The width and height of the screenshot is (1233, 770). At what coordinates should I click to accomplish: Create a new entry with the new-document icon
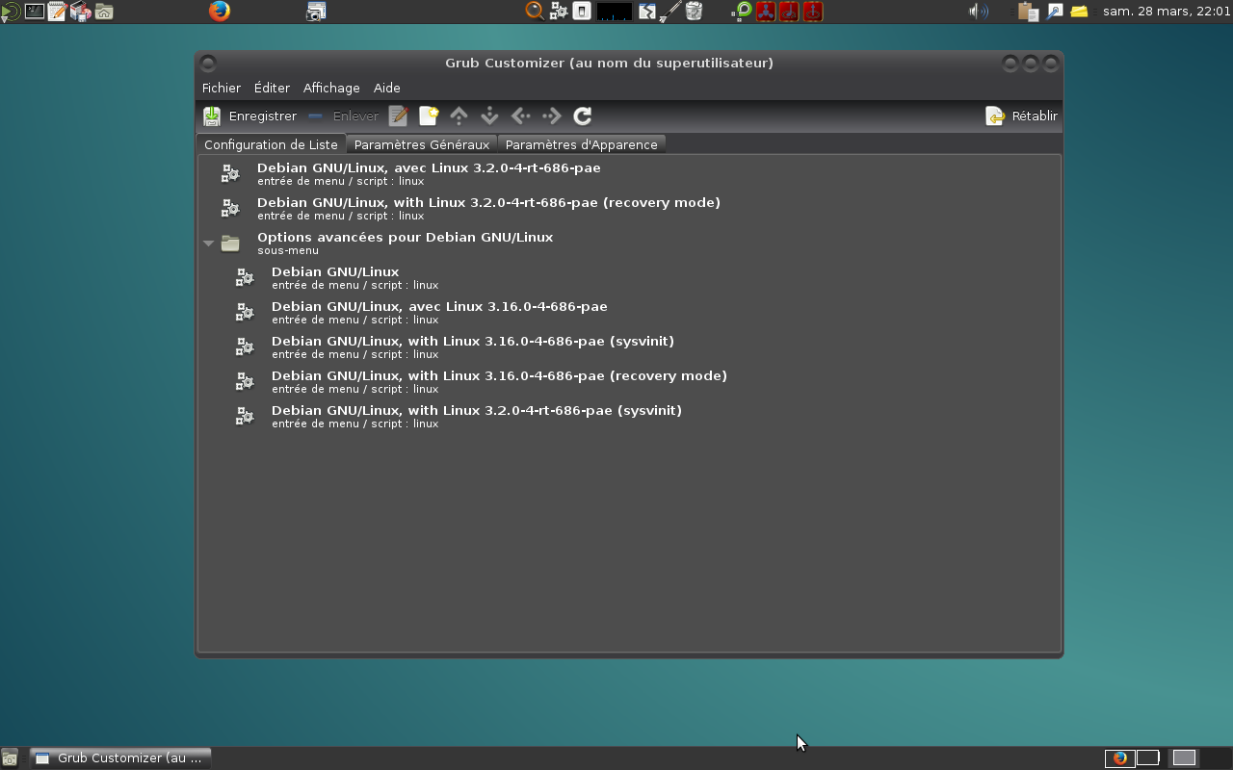[429, 115]
